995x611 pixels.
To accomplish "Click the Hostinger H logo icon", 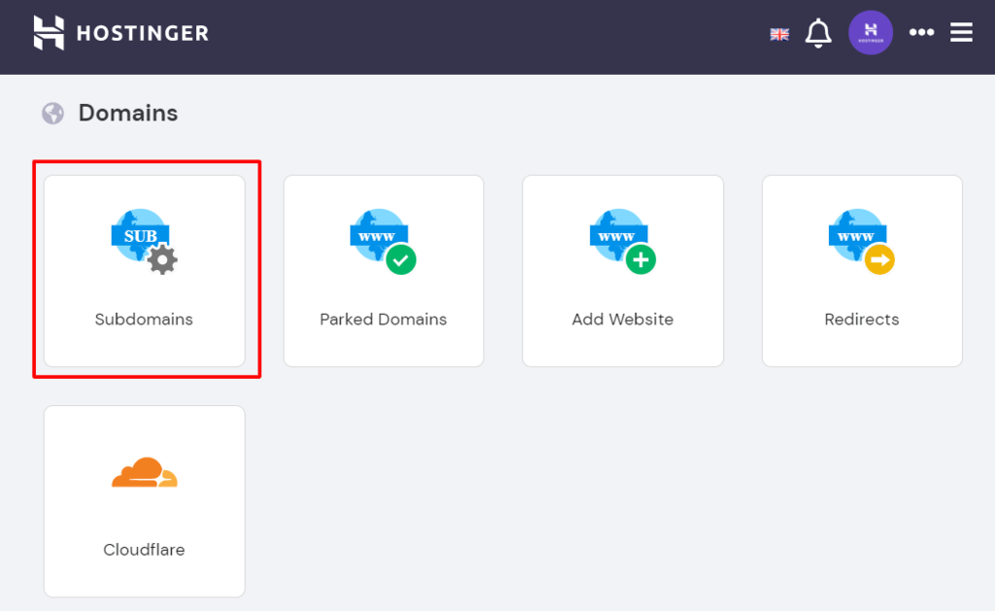I will 49,32.
